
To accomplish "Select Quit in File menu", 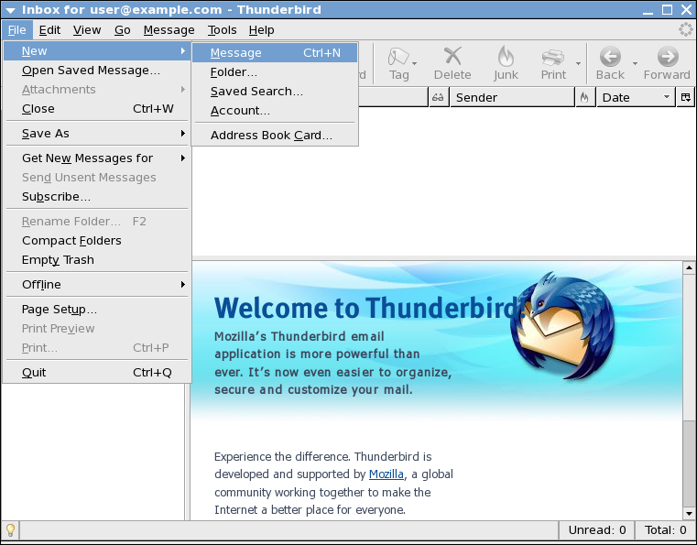I will [x=97, y=373].
